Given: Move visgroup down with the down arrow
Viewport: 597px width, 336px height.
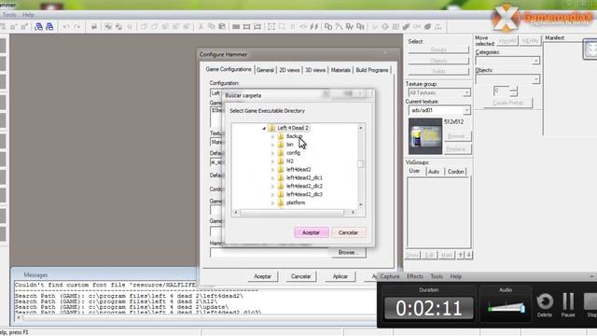Looking at the screenshot, I should point(469,255).
